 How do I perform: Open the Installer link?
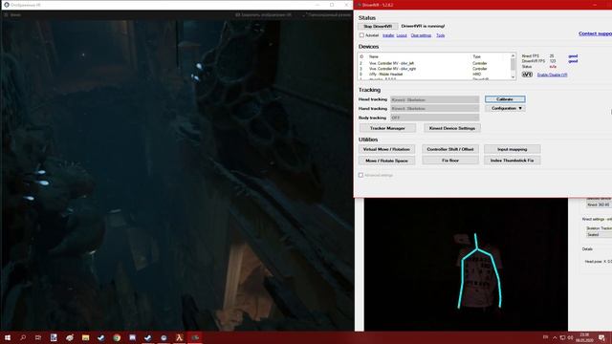pos(388,35)
